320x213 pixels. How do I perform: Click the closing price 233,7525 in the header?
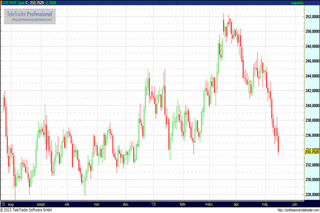[x=37, y=3]
